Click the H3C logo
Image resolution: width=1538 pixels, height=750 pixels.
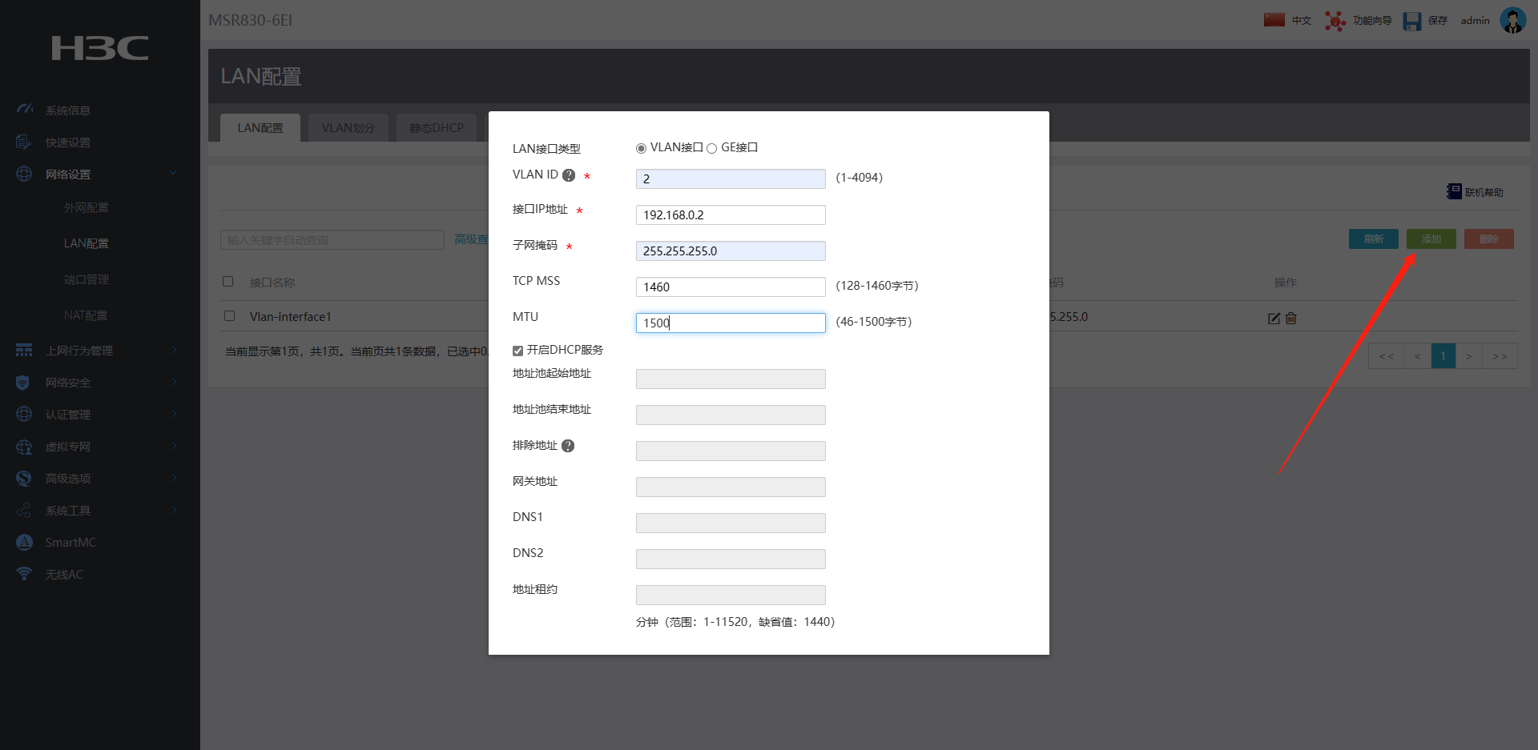pos(100,48)
